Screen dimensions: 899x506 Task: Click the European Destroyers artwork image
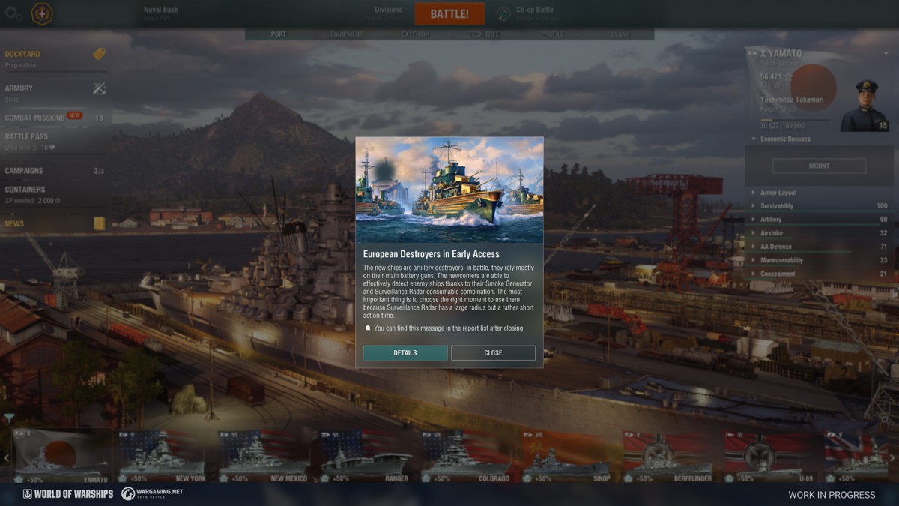(x=449, y=190)
